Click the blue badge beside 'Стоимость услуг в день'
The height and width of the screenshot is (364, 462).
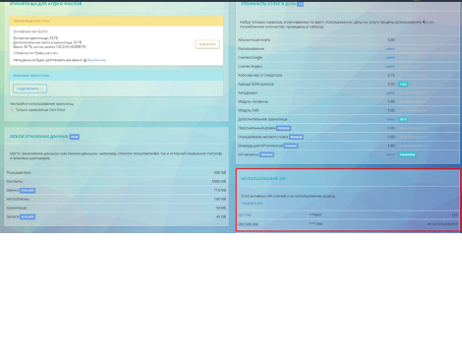(x=300, y=4)
